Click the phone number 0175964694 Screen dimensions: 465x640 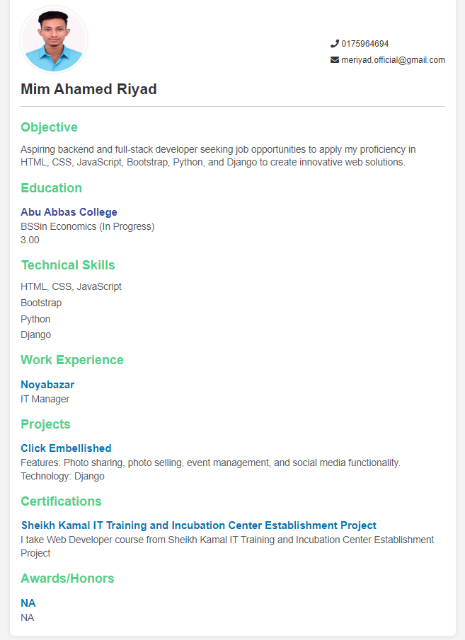[365, 44]
